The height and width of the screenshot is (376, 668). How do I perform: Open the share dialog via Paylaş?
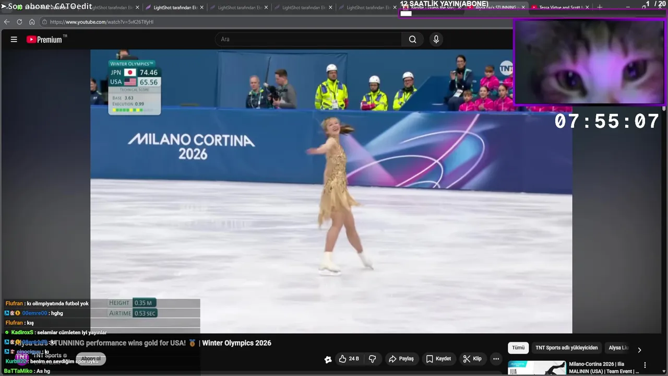point(401,359)
